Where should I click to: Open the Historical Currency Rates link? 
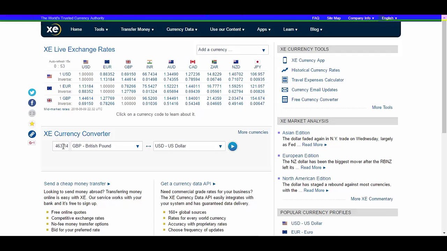tap(316, 70)
